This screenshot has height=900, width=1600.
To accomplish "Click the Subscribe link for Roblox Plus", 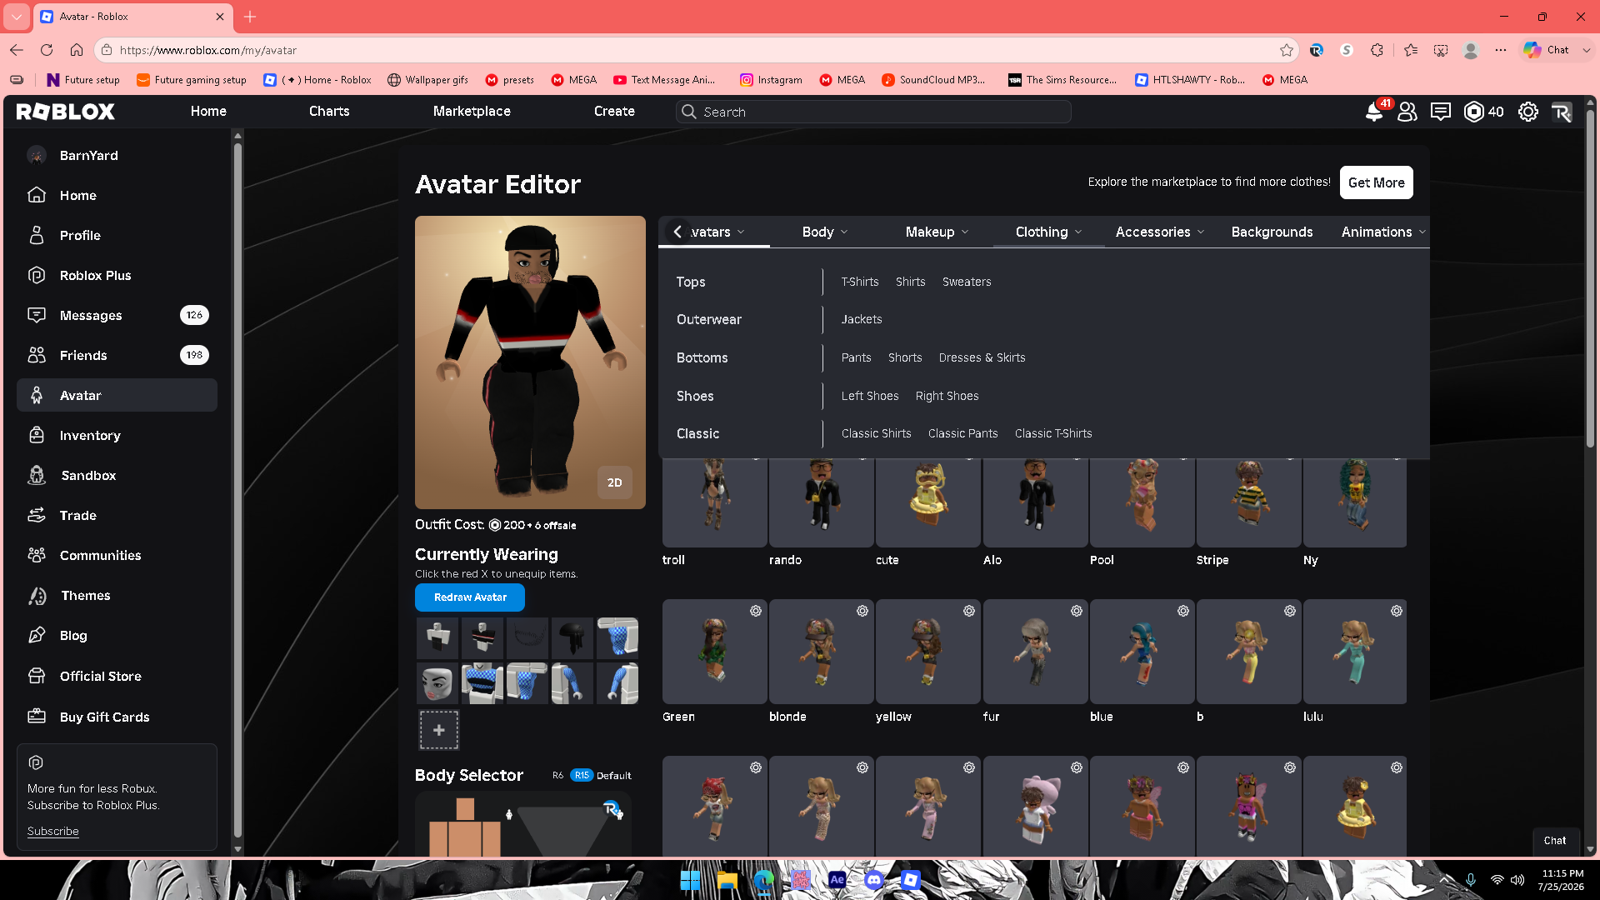I will 52,831.
